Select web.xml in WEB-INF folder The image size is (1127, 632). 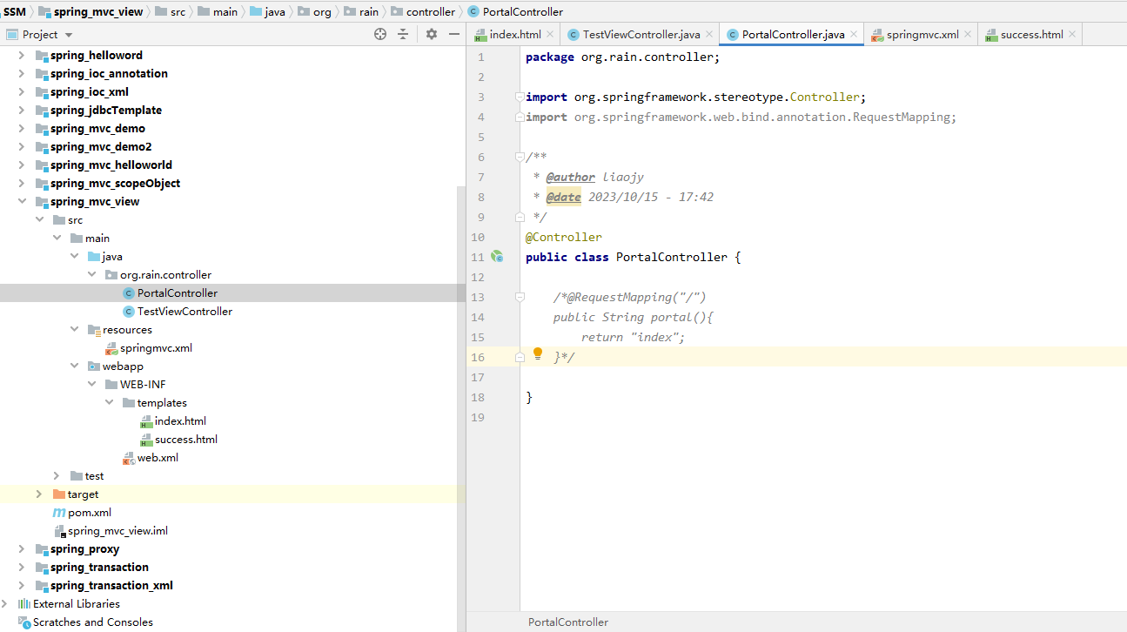pyautogui.click(x=158, y=457)
